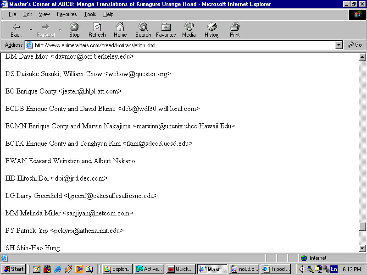367x275 pixels.
Task: Click the first Quick Launch notepad icon
Action: 37,269
